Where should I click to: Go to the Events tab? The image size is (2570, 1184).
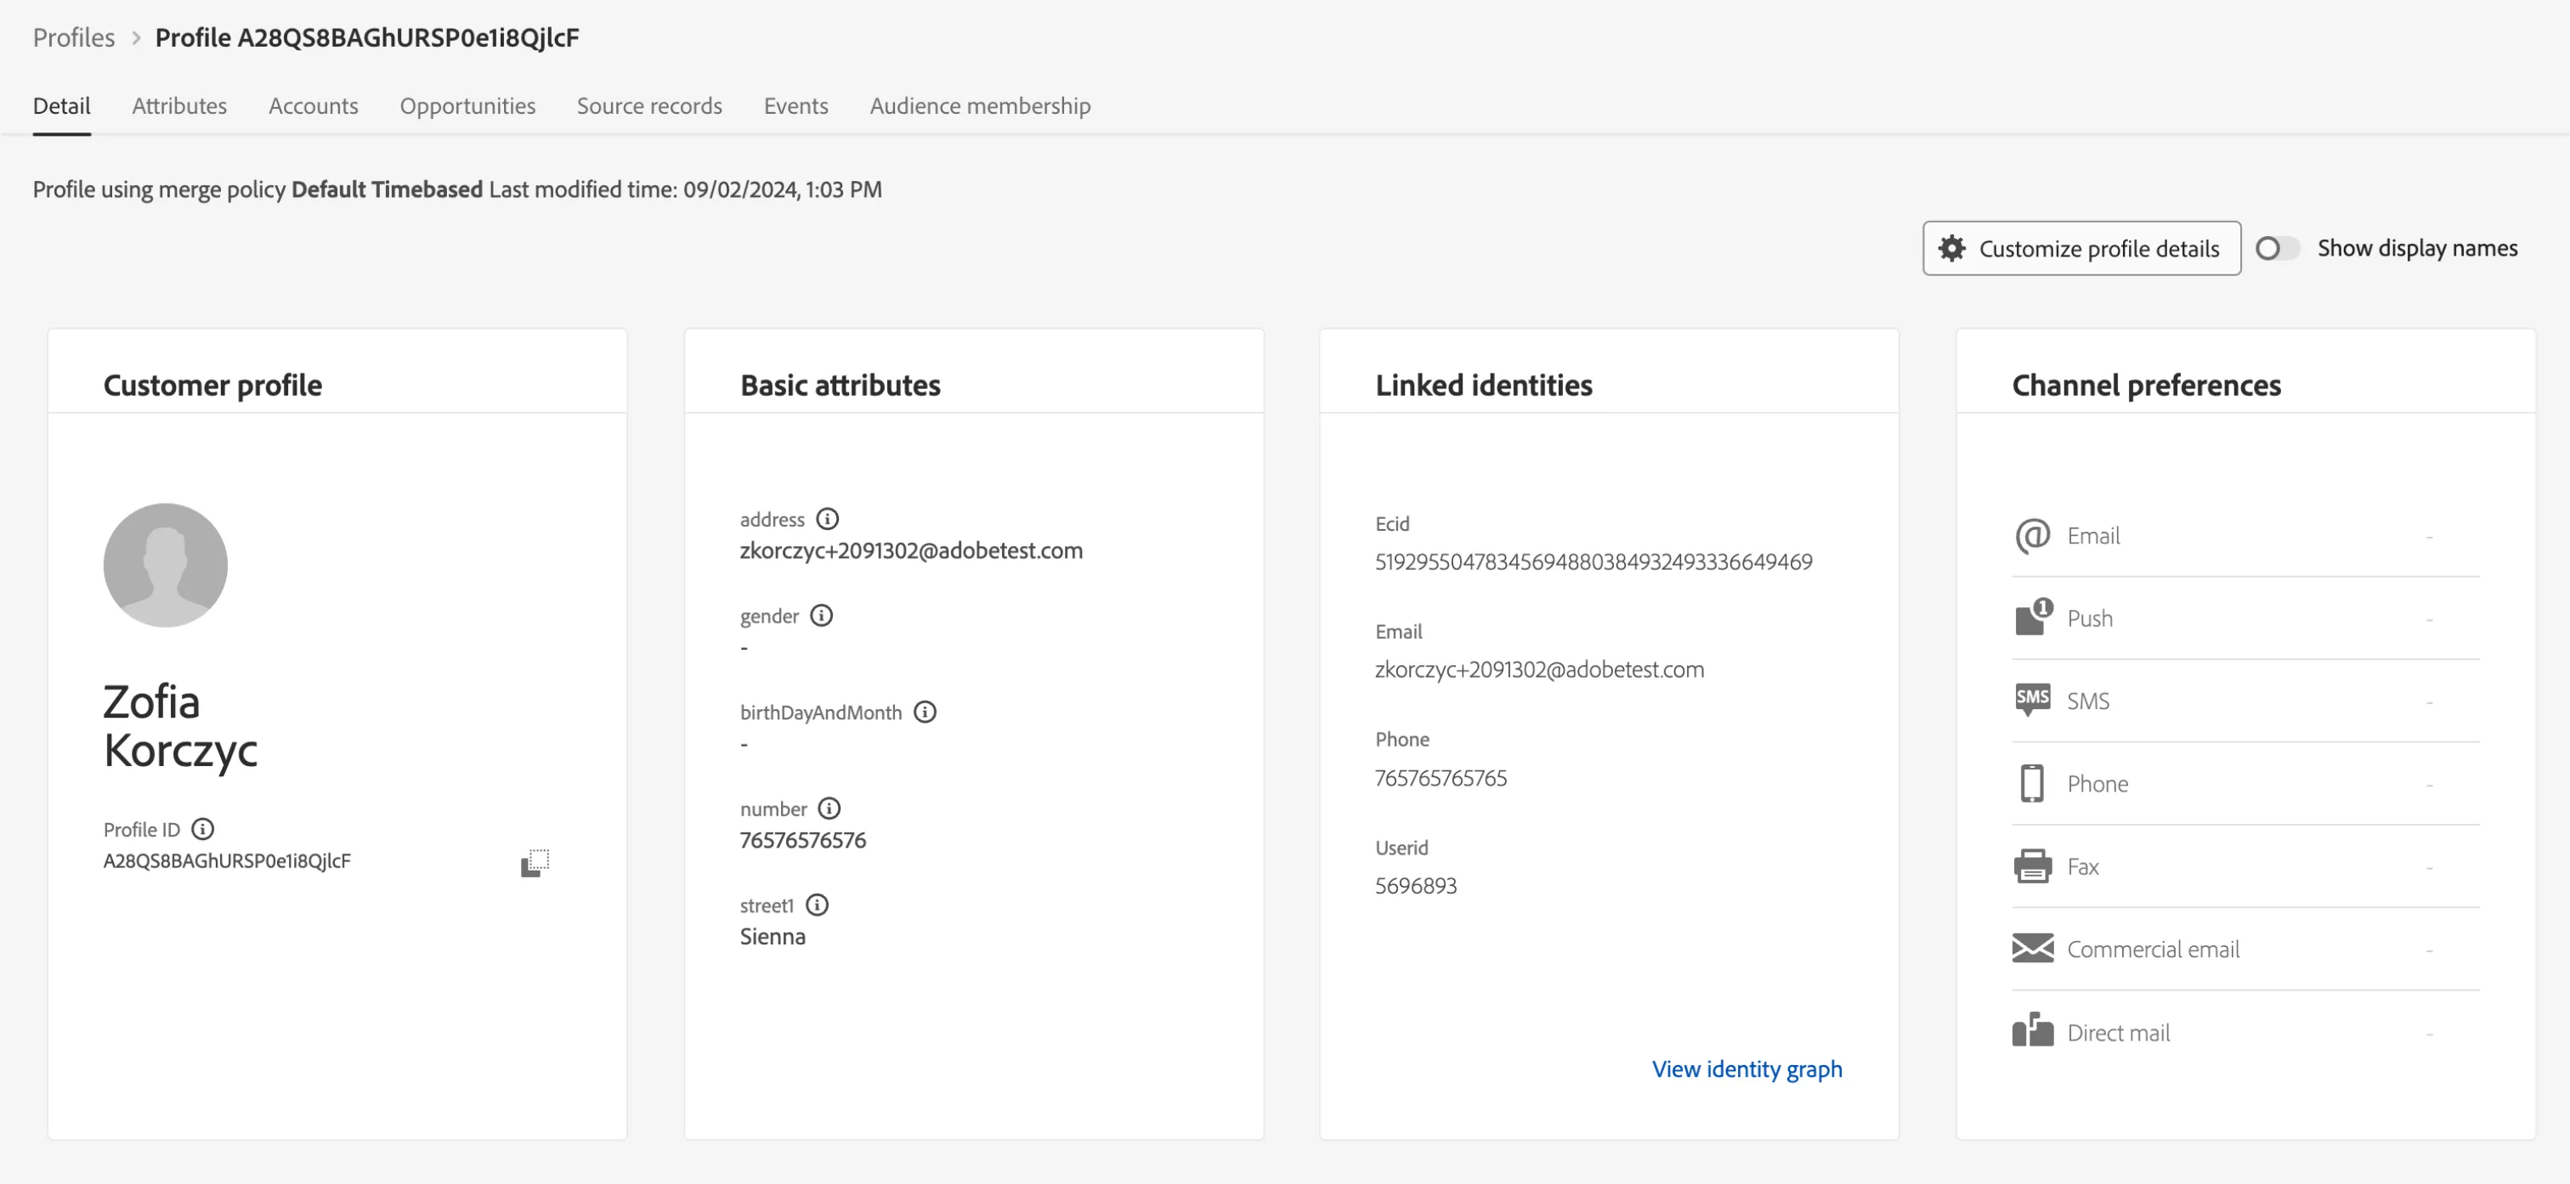click(x=796, y=105)
